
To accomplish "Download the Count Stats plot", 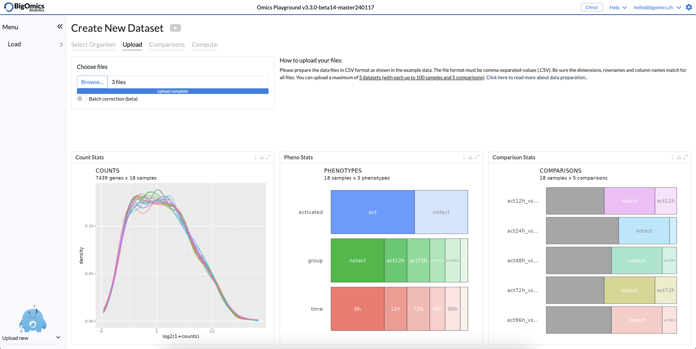I will 262,157.
